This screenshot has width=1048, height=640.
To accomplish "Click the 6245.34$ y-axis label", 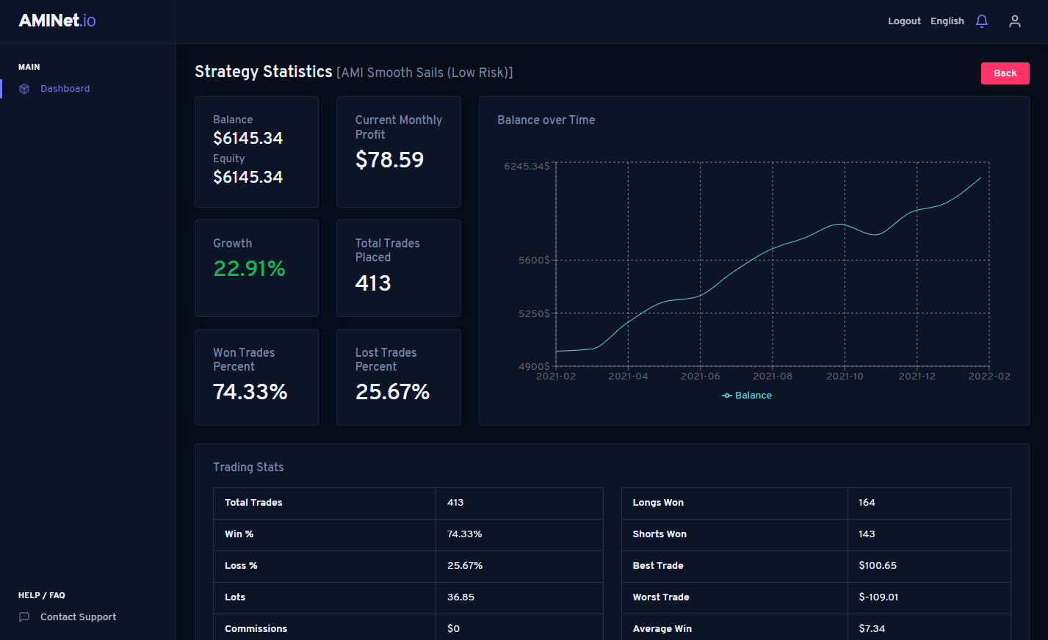I will click(527, 167).
